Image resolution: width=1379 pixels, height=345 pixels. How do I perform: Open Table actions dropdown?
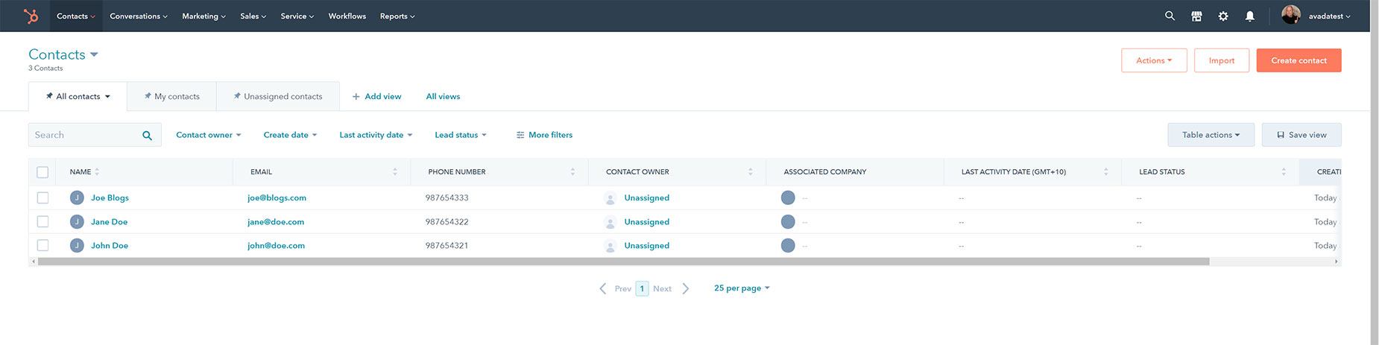tap(1211, 135)
